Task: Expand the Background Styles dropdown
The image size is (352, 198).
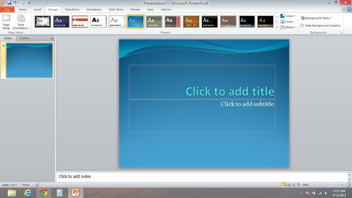Action: (316, 18)
